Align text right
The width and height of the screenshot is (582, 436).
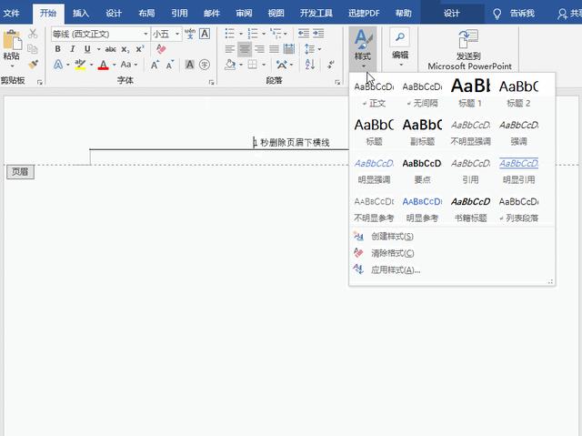[259, 49]
